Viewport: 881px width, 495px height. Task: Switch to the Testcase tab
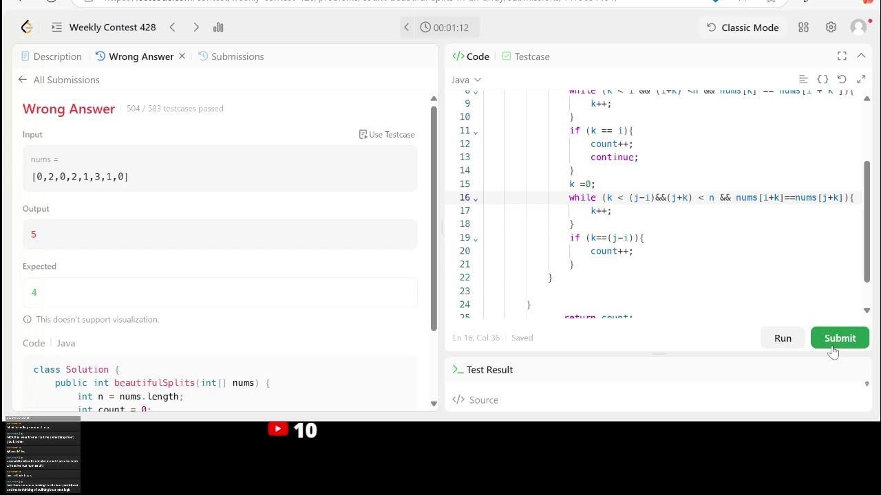pyautogui.click(x=526, y=56)
